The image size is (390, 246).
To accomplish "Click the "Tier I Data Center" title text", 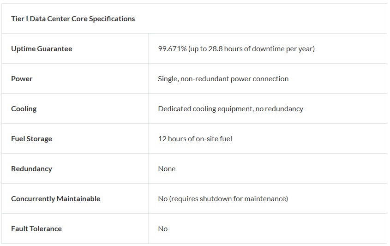I will tap(41, 19).
